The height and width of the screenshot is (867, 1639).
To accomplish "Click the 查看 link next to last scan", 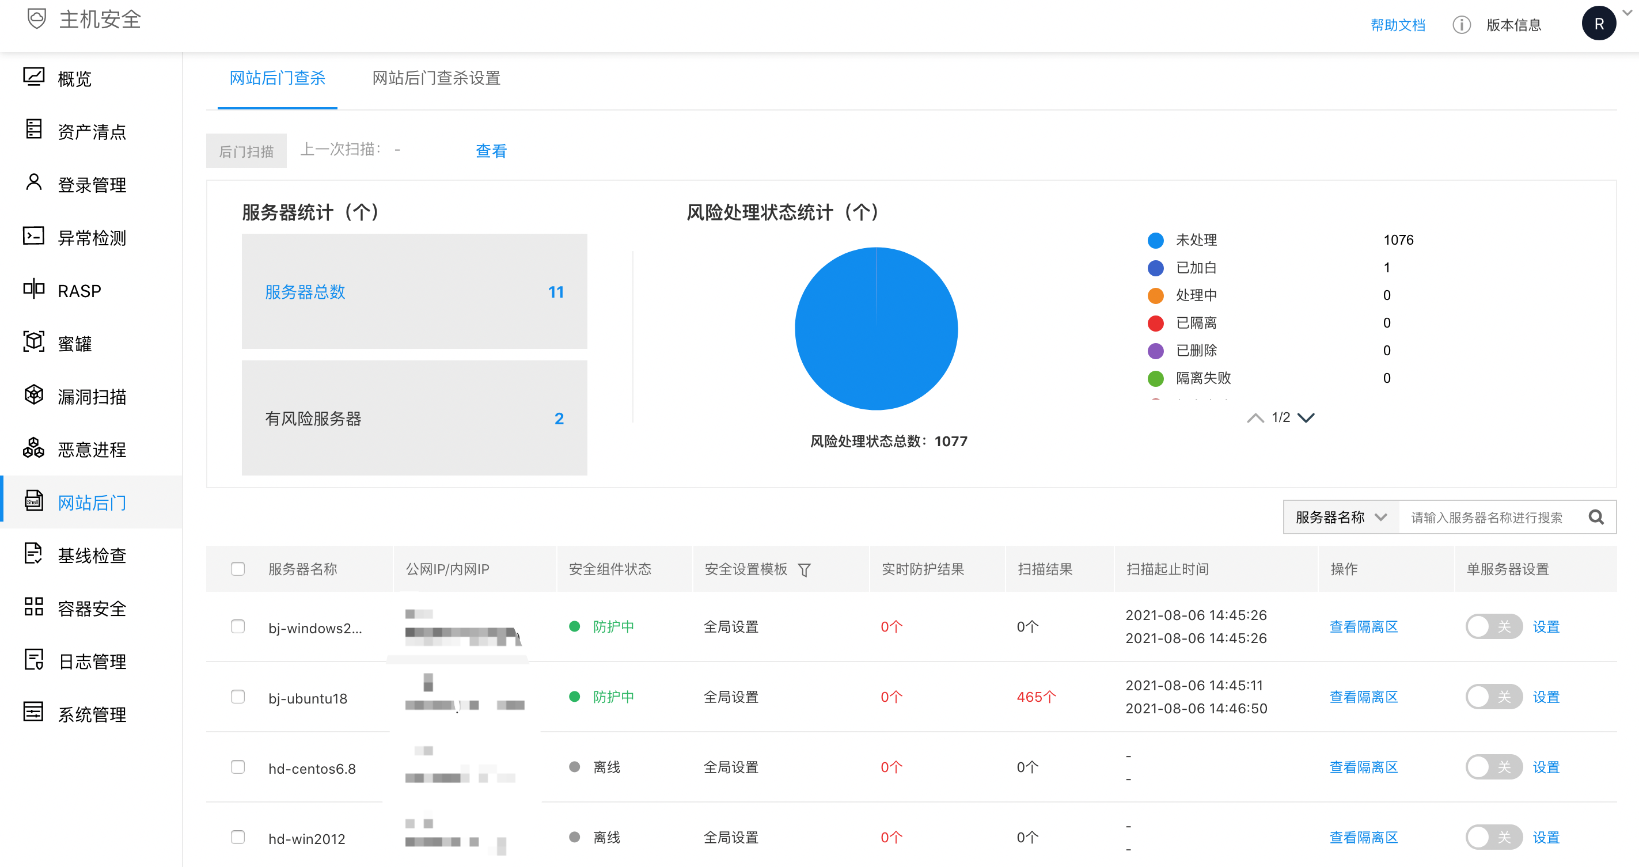I will (x=491, y=151).
